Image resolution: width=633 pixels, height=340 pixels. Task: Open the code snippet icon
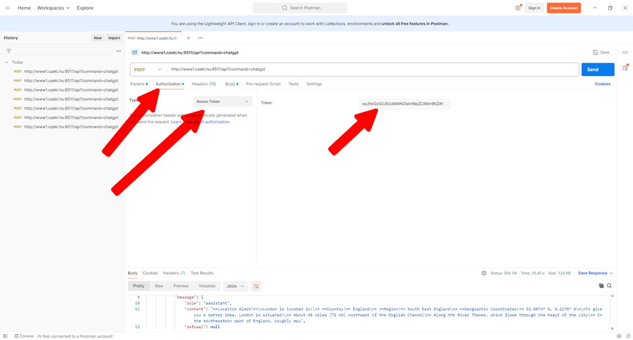(x=625, y=52)
